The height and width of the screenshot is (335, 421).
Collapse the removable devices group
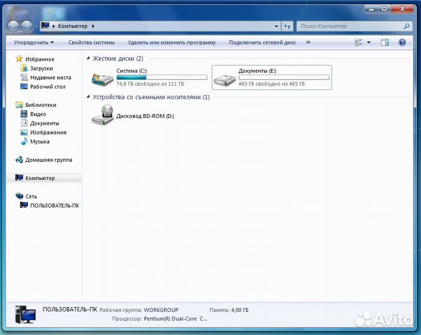88,97
